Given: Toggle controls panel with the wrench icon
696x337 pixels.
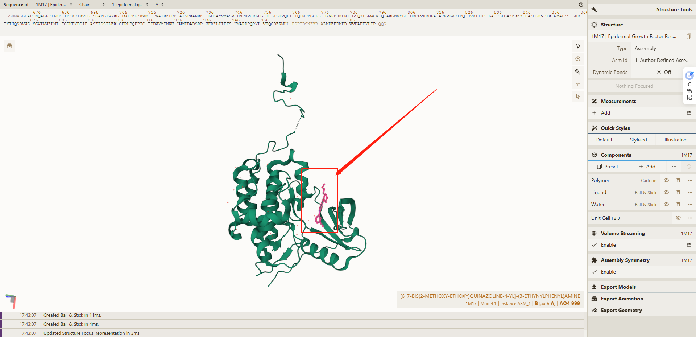Looking at the screenshot, I should tap(578, 72).
